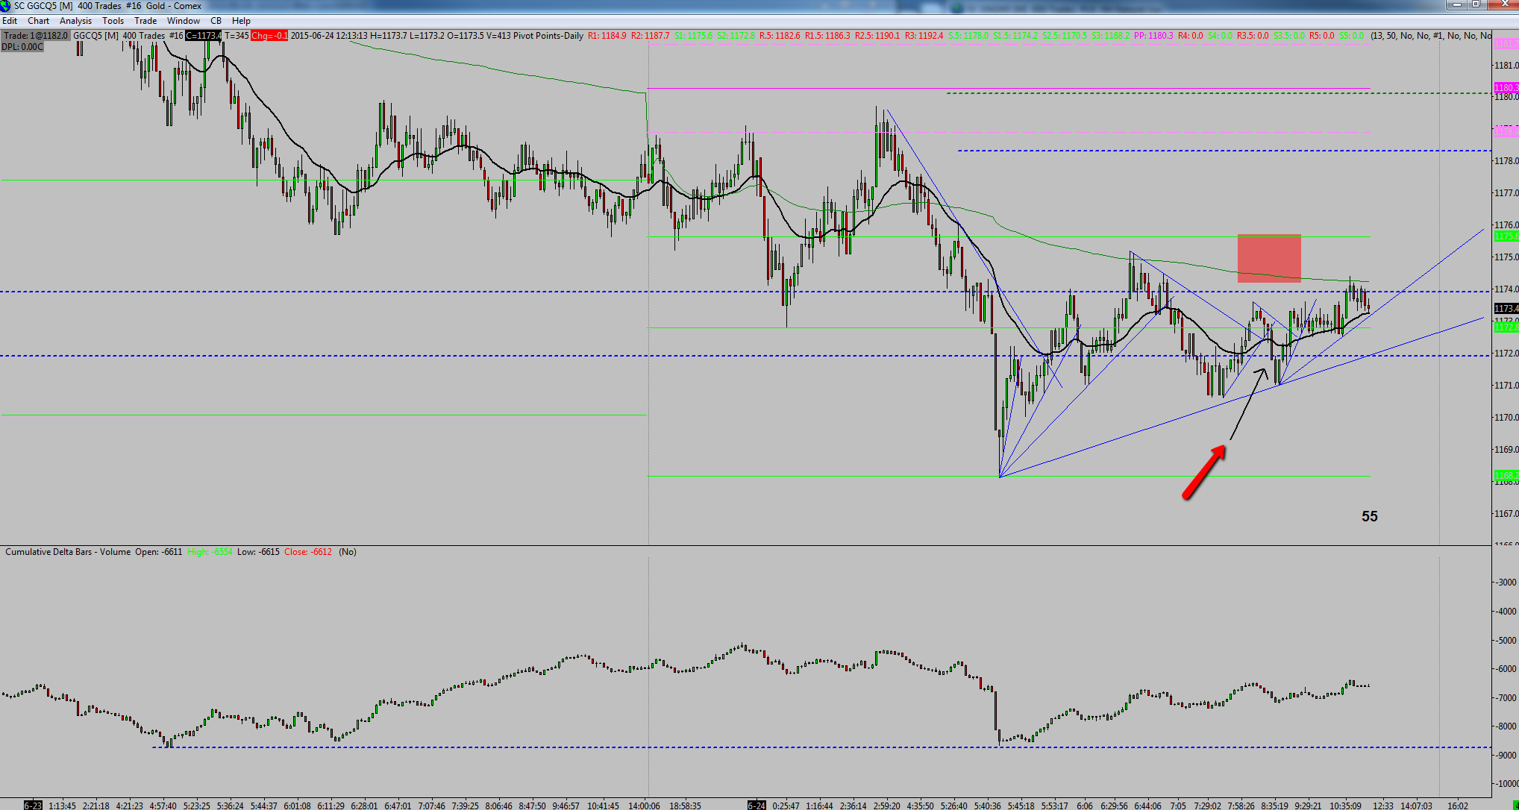Click the red Close: -6612 delta value
1519x810 pixels.
[308, 552]
